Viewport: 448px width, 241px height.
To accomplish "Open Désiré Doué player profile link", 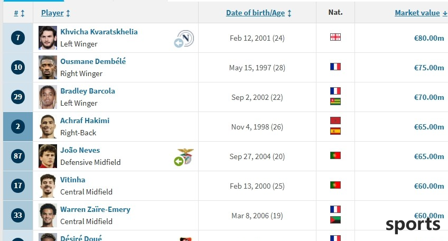I will click(81, 238).
